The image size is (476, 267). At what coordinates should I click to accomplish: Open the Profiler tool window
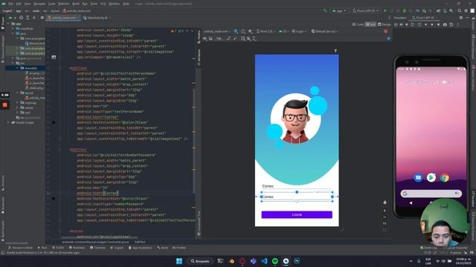coord(179,248)
